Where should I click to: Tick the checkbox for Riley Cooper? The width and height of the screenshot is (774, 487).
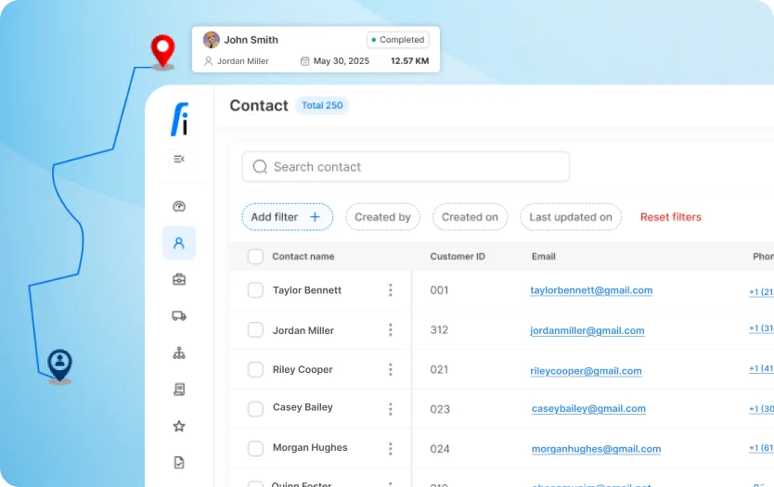point(255,369)
